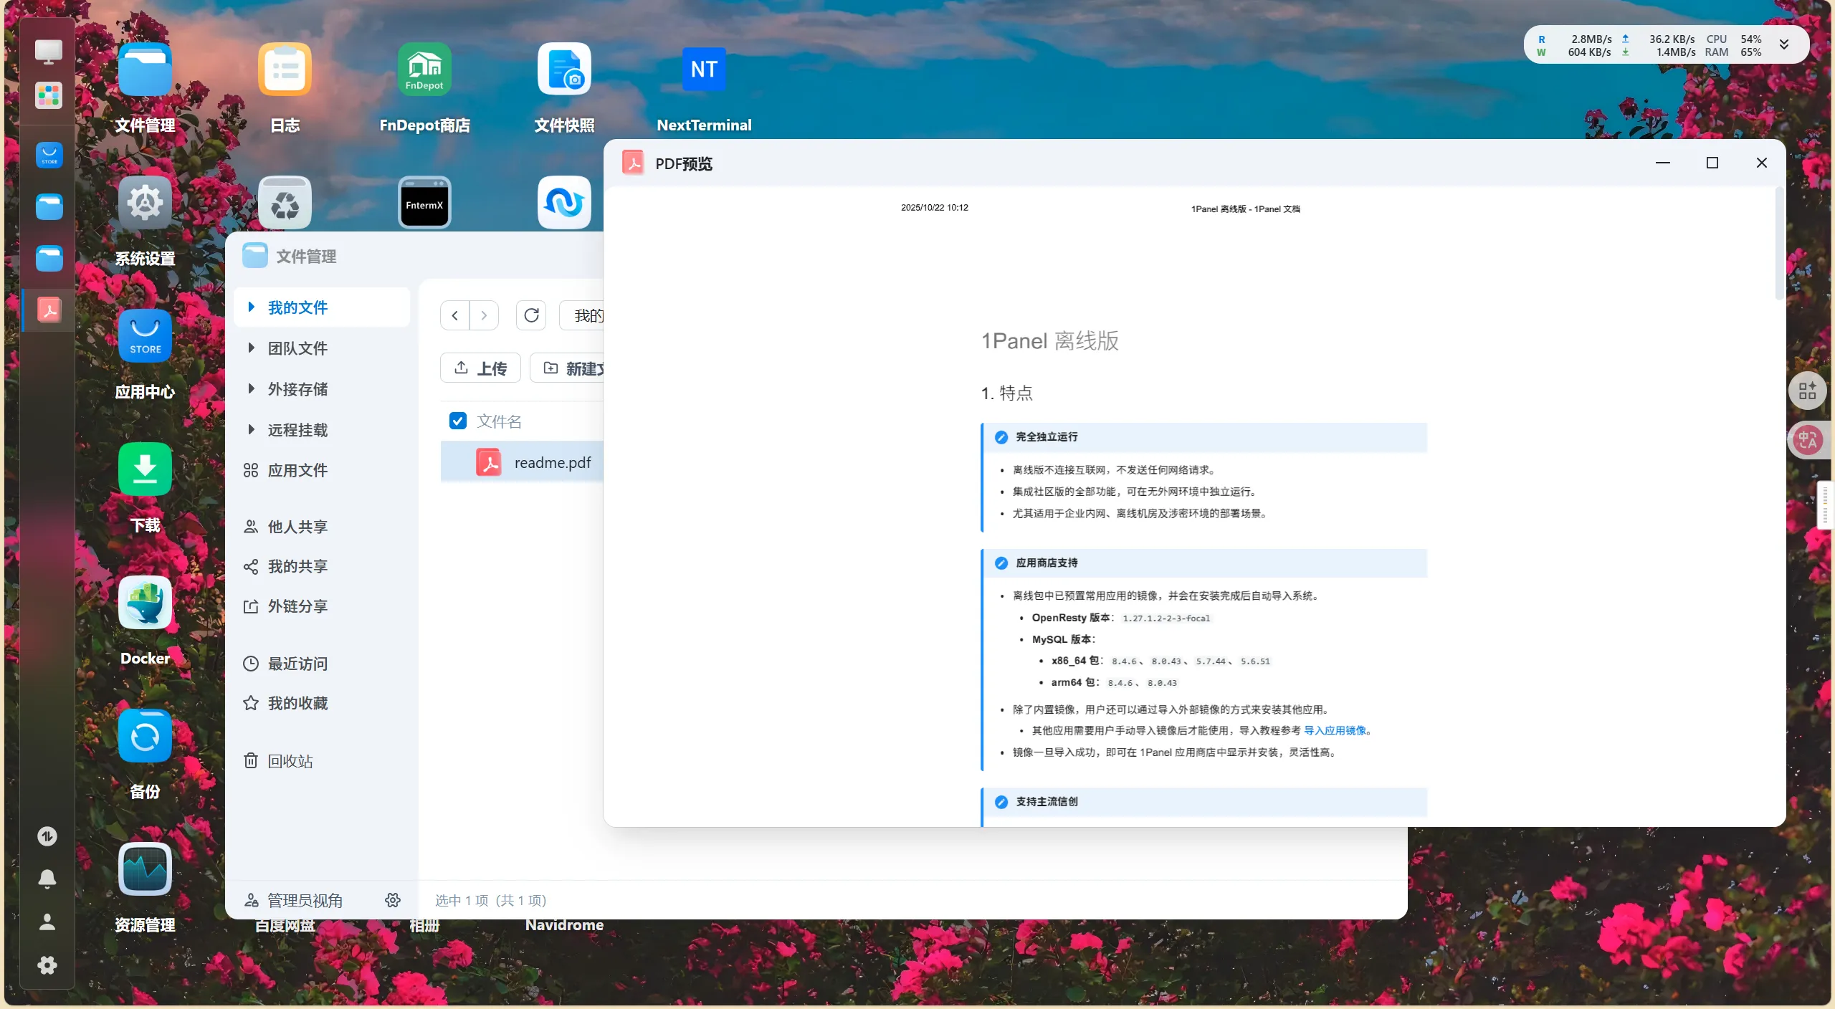Expand the system monitor widget chevron
1835x1009 pixels.
(x=1784, y=45)
